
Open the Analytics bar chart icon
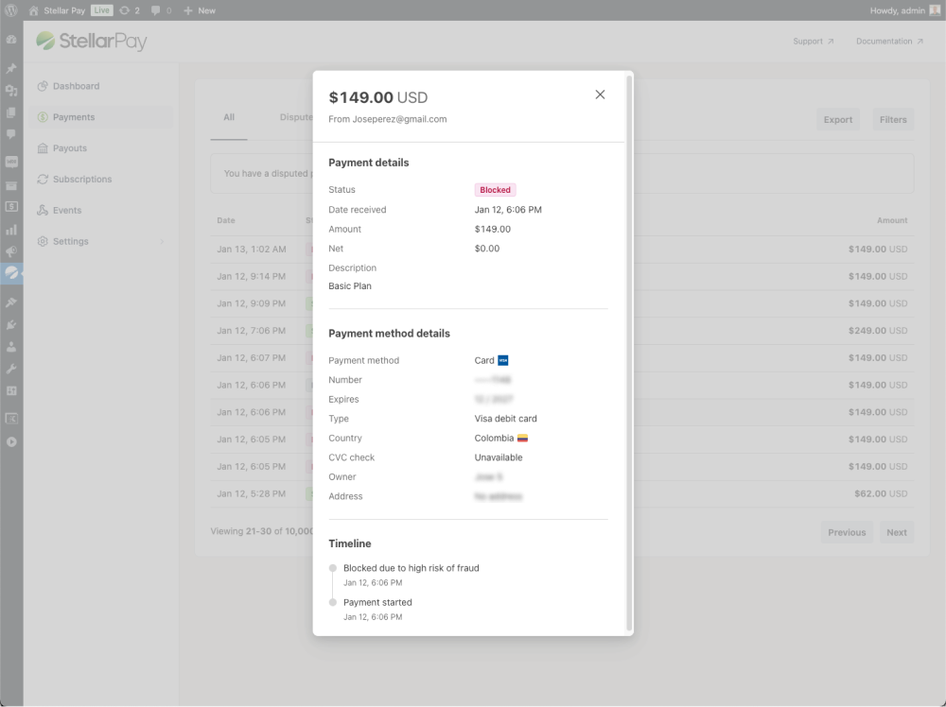pos(11,230)
